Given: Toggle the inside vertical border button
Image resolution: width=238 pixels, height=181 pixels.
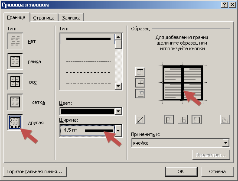Looking at the screenshot, I should 183,120.
